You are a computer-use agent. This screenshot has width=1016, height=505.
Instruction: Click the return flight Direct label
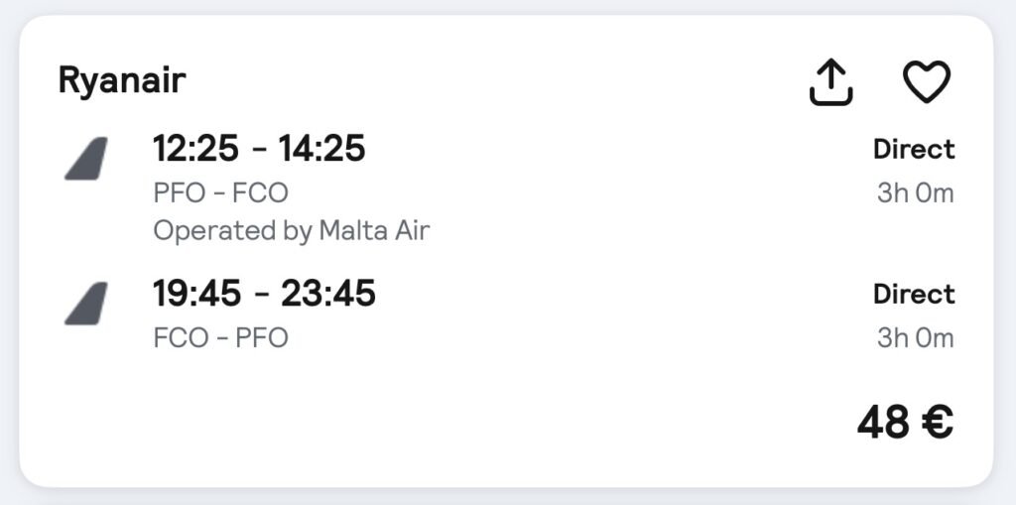(x=913, y=295)
